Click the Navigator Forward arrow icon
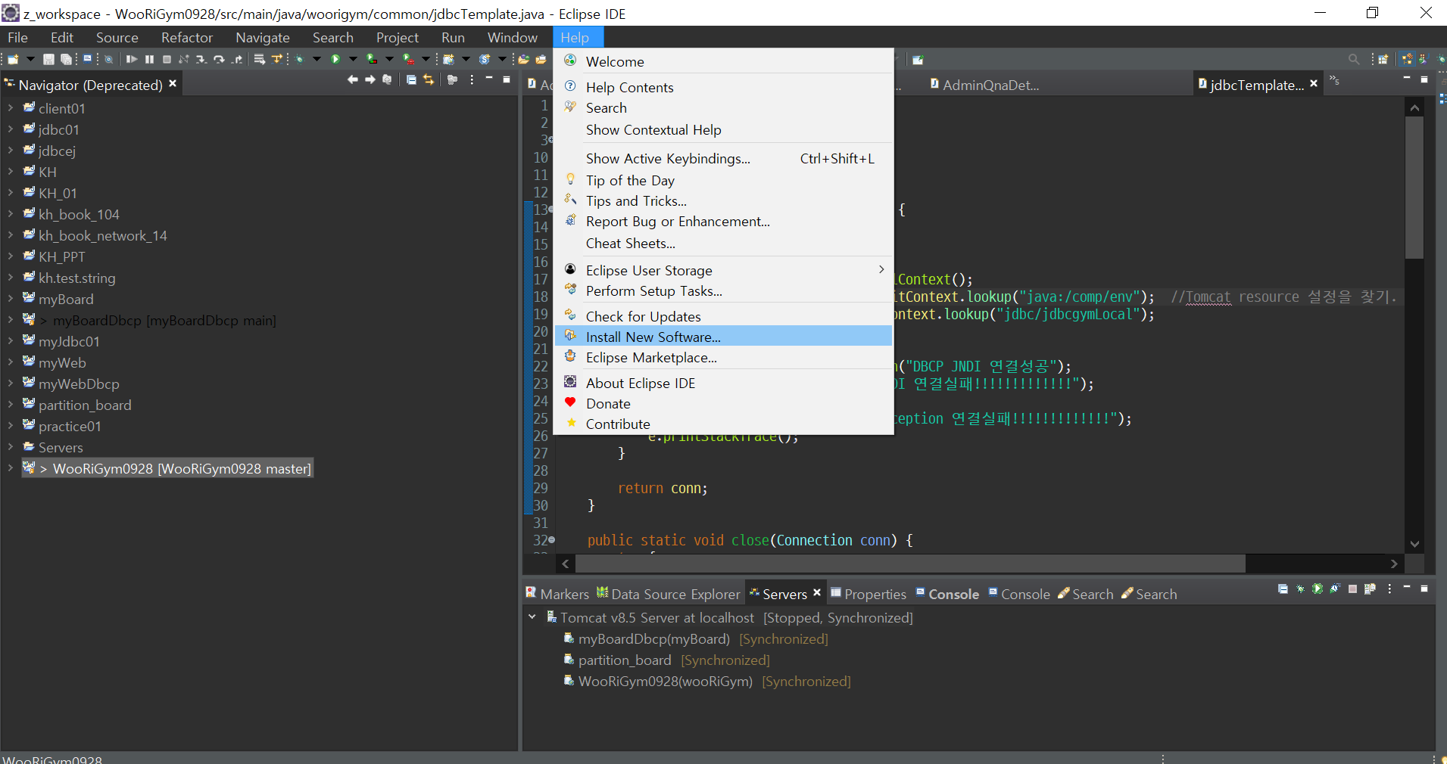 click(370, 79)
